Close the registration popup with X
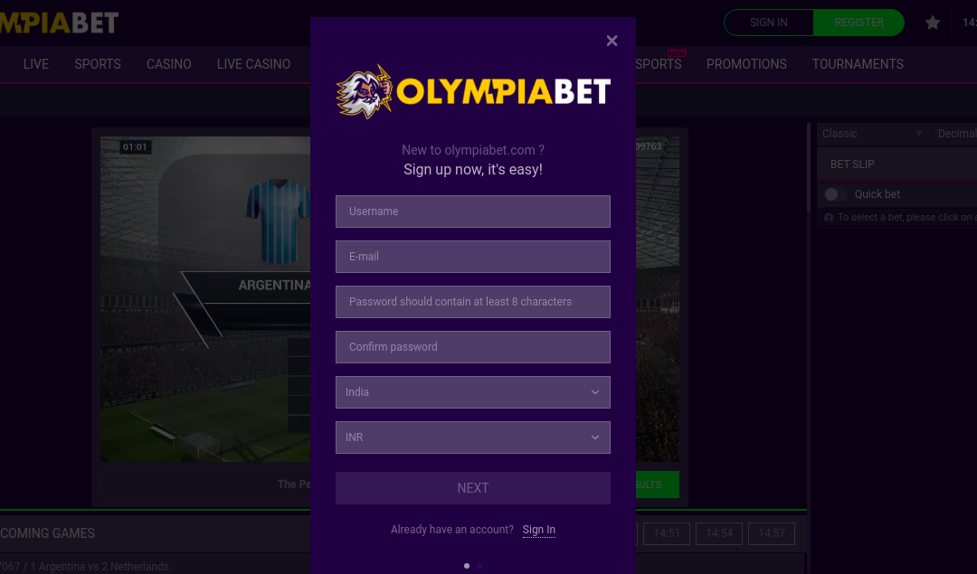Image resolution: width=977 pixels, height=574 pixels. point(612,41)
